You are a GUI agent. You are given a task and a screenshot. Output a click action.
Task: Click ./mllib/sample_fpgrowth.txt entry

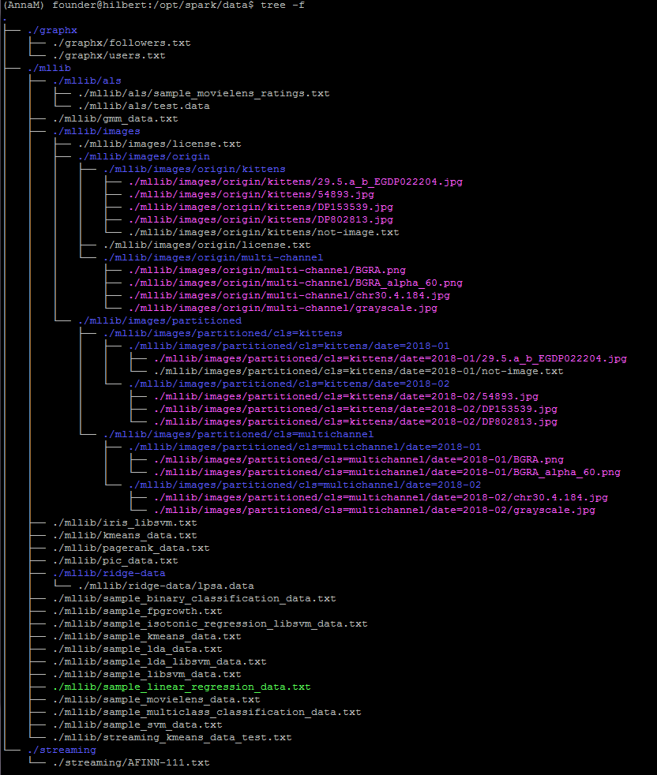click(137, 612)
